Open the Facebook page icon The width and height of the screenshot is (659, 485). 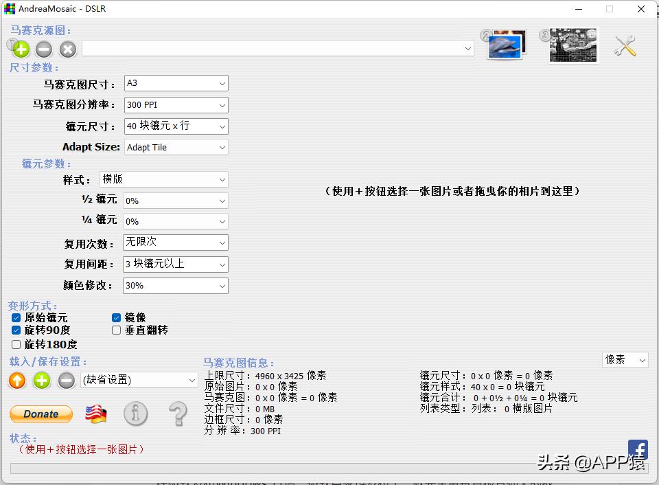638,449
